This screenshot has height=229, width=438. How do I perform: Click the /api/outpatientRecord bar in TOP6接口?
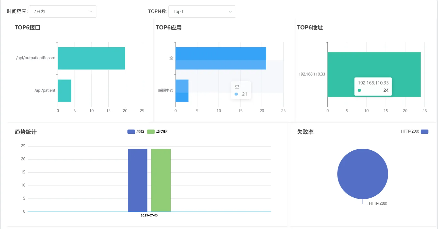pyautogui.click(x=91, y=58)
